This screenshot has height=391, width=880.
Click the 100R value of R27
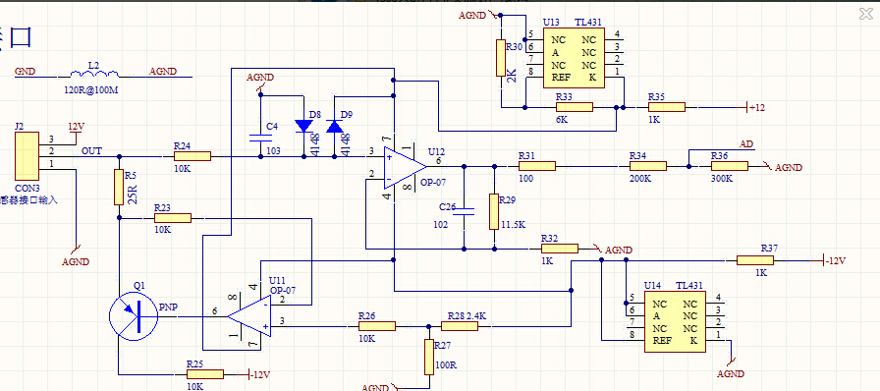(446, 365)
